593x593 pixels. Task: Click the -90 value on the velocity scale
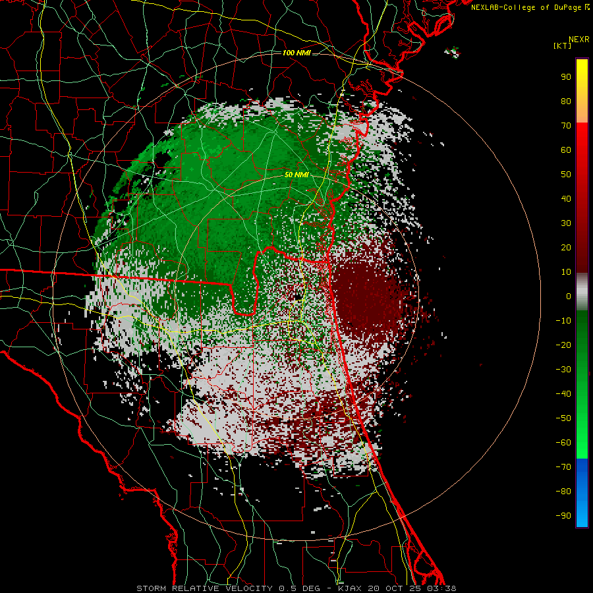click(563, 516)
